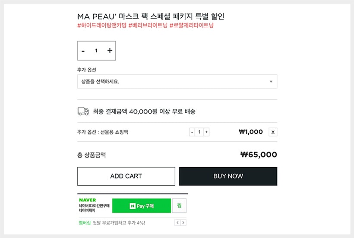354x238 pixels.
Task: Click the #베리브라이트닝 hashtag
Action: click(148, 25)
